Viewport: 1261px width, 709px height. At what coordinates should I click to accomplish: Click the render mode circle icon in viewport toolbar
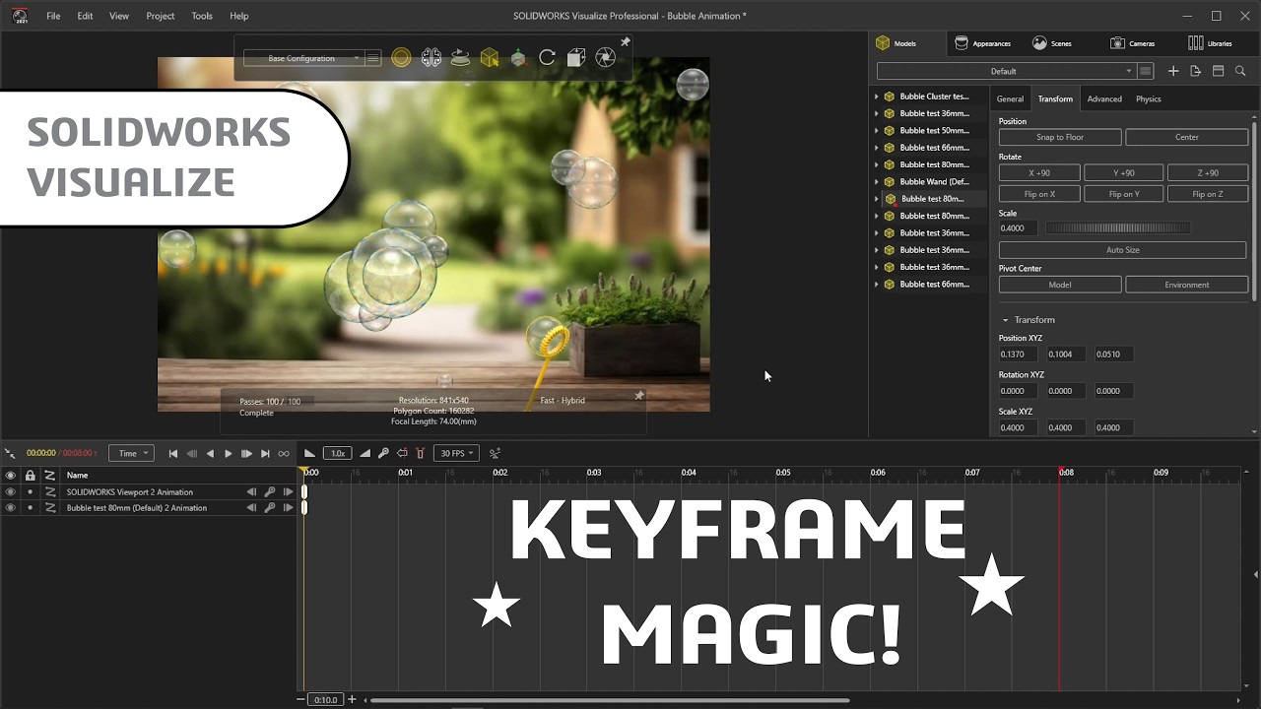tap(401, 58)
